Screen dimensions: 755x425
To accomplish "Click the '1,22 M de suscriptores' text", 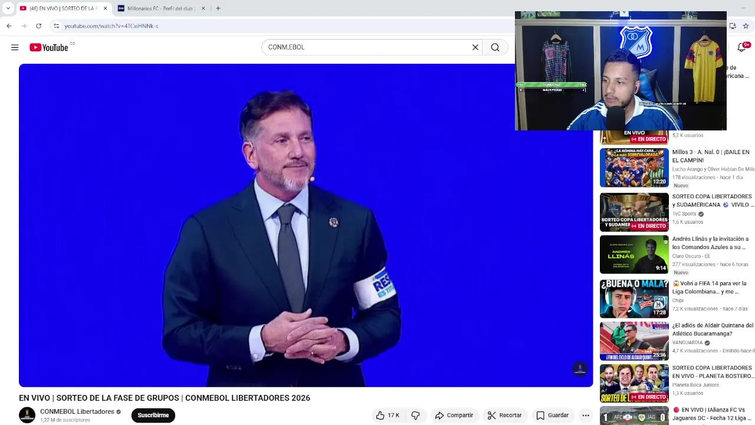I will 65,420.
